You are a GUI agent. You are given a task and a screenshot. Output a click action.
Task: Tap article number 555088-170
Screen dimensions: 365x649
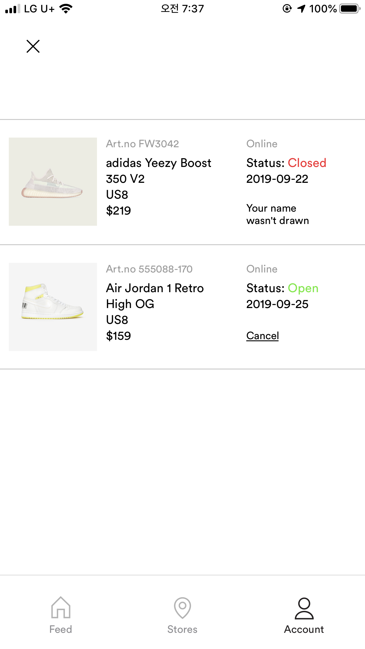[x=149, y=269]
